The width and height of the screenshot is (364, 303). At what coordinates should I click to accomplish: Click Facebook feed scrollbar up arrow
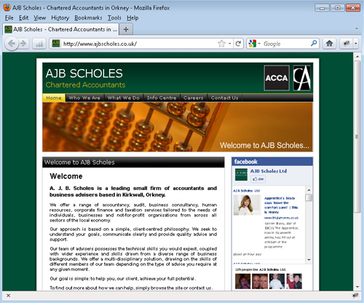309,190
